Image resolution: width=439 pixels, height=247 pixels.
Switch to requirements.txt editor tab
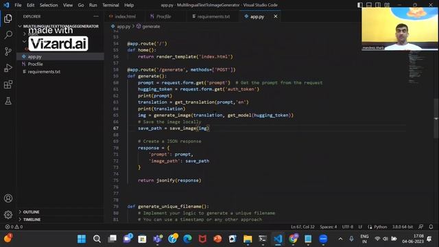pyautogui.click(x=213, y=16)
